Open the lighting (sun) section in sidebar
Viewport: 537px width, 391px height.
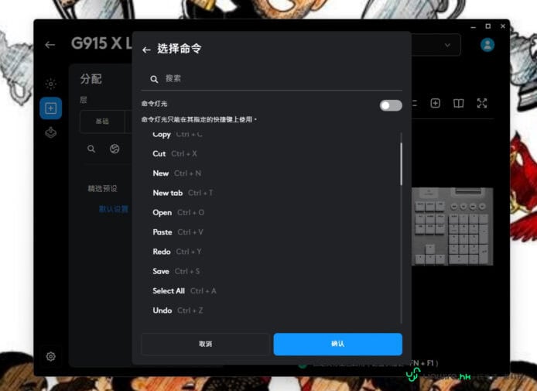(x=50, y=84)
